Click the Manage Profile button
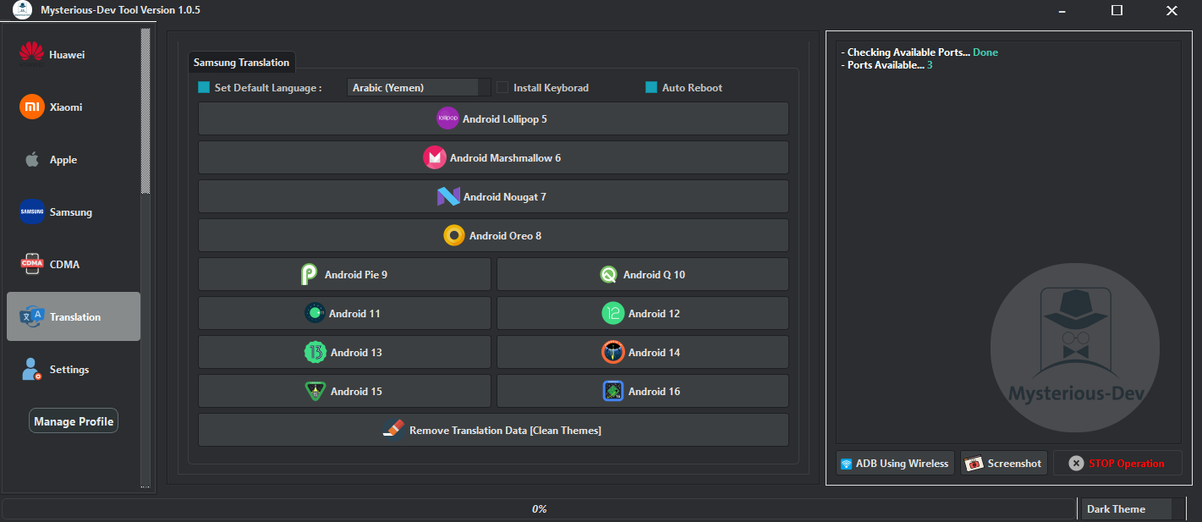 73,420
